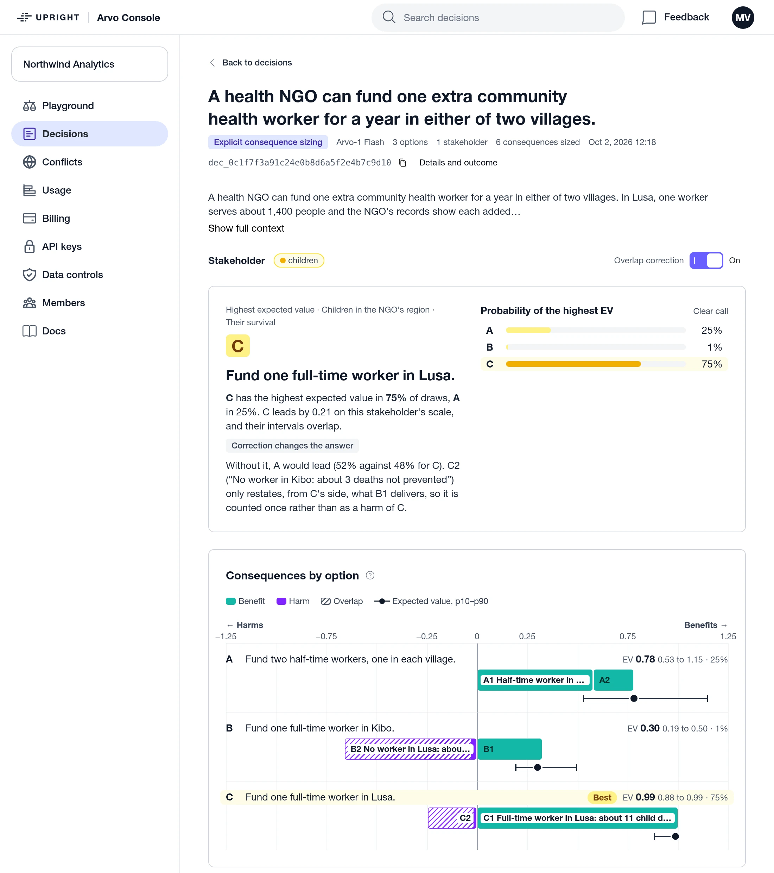
Task: Open the Data controls page
Action: pyautogui.click(x=90, y=275)
